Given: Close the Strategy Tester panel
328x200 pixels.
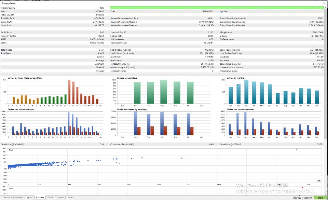Looking at the screenshot, I should click(x=324, y=3).
